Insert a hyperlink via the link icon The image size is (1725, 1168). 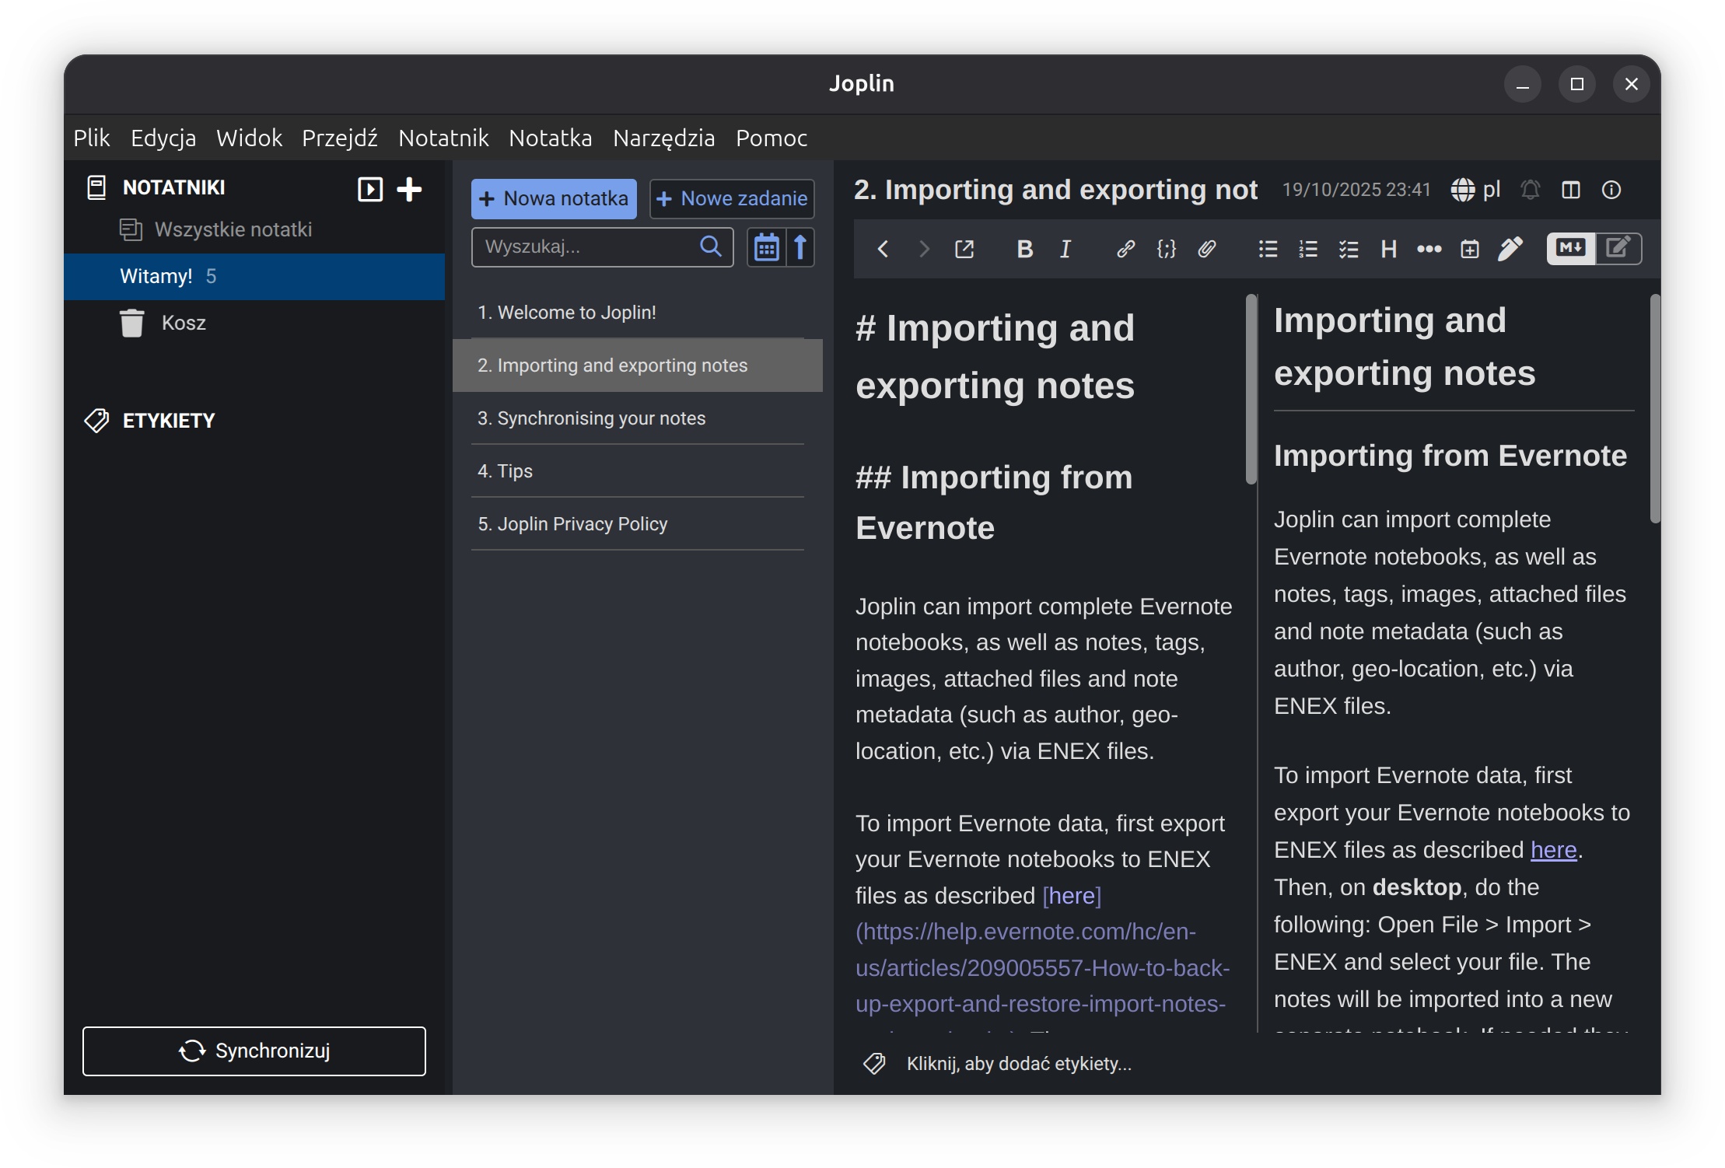pyautogui.click(x=1125, y=249)
